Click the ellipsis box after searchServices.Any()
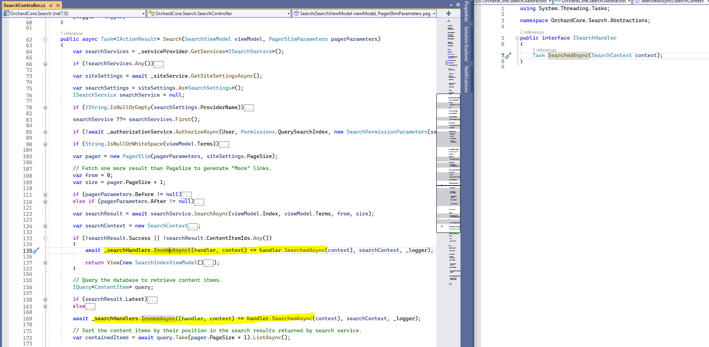709x347 pixels. pos(159,64)
